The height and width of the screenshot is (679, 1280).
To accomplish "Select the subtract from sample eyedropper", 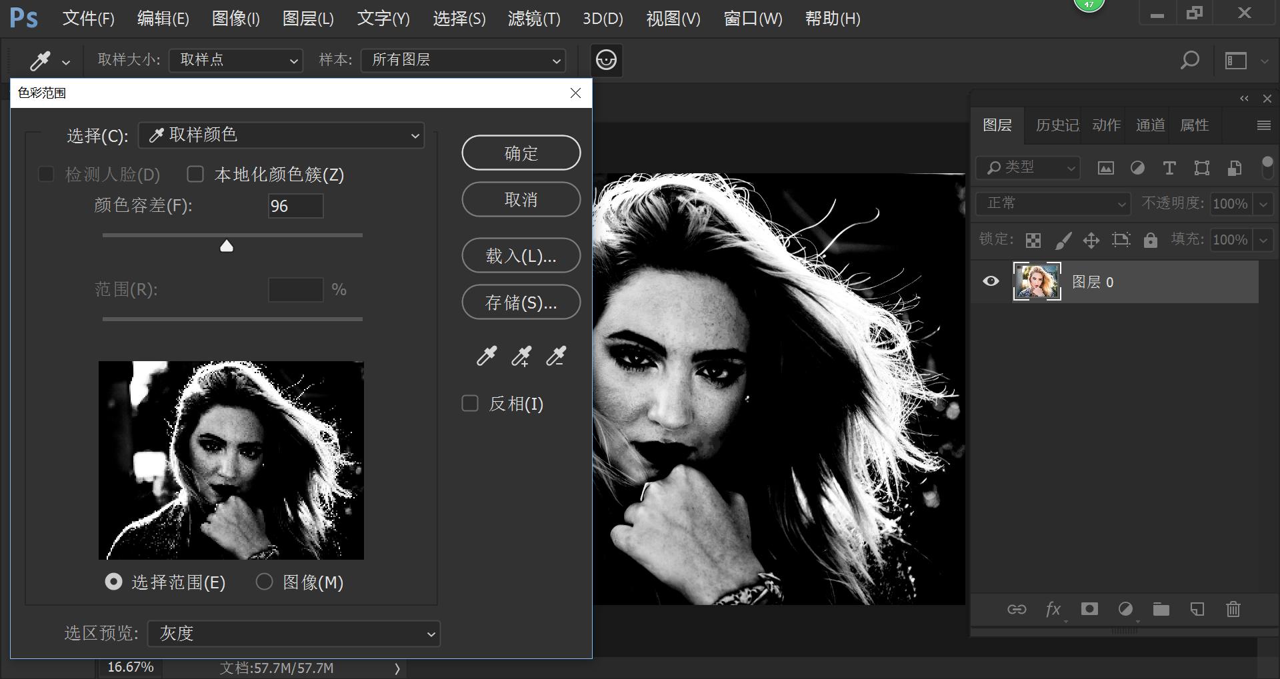I will [x=556, y=356].
